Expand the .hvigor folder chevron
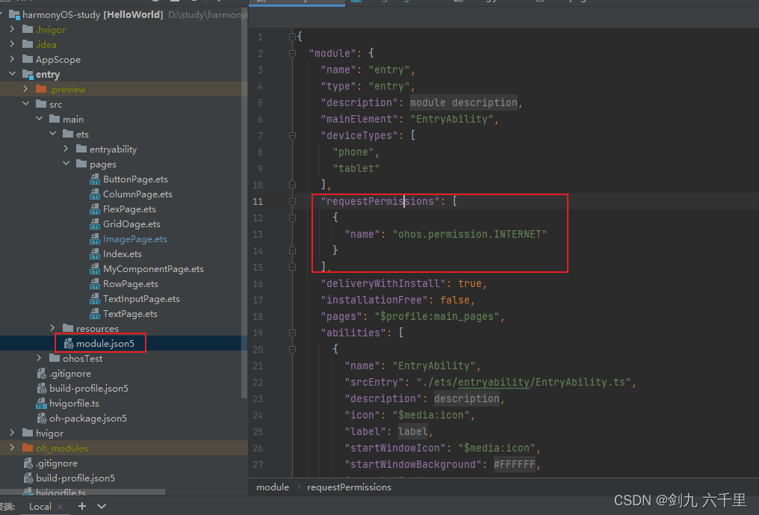This screenshot has height=515, width=759. click(x=12, y=30)
